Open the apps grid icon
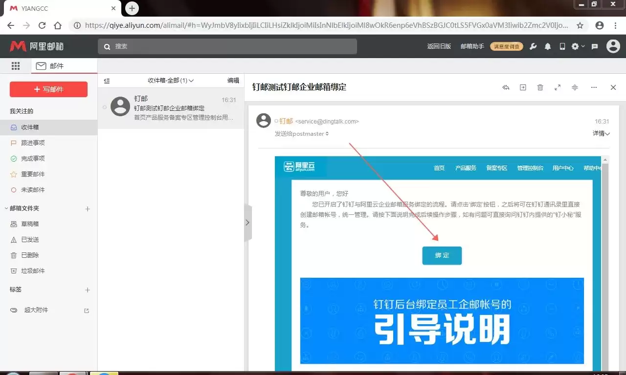The height and width of the screenshot is (375, 626). pos(15,66)
